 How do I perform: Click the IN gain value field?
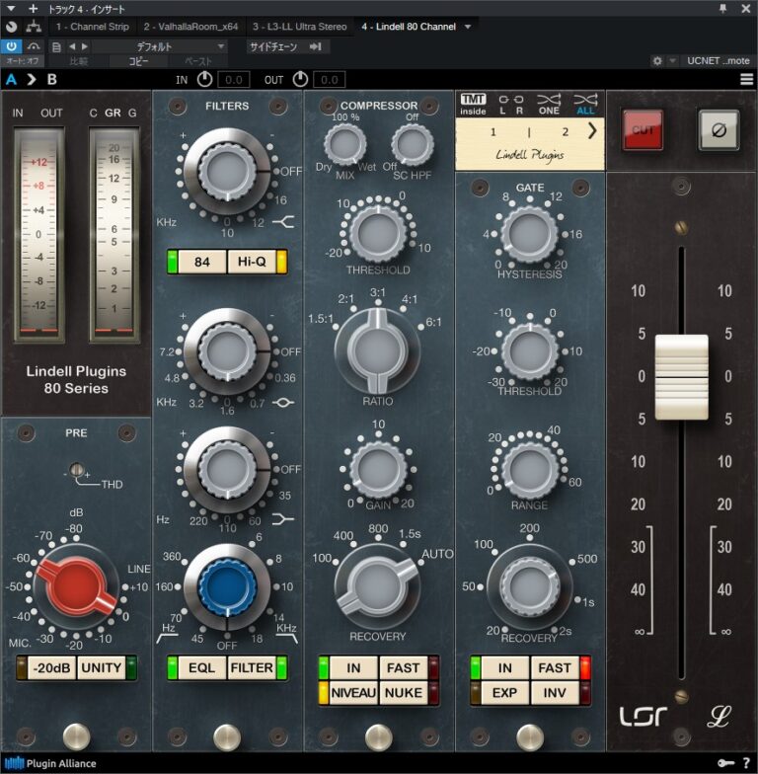(x=233, y=79)
